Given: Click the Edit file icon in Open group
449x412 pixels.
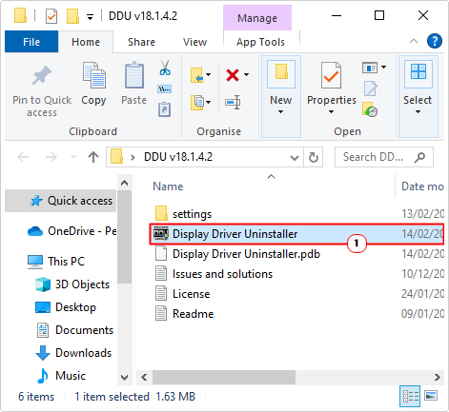Looking at the screenshot, I should click(370, 88).
